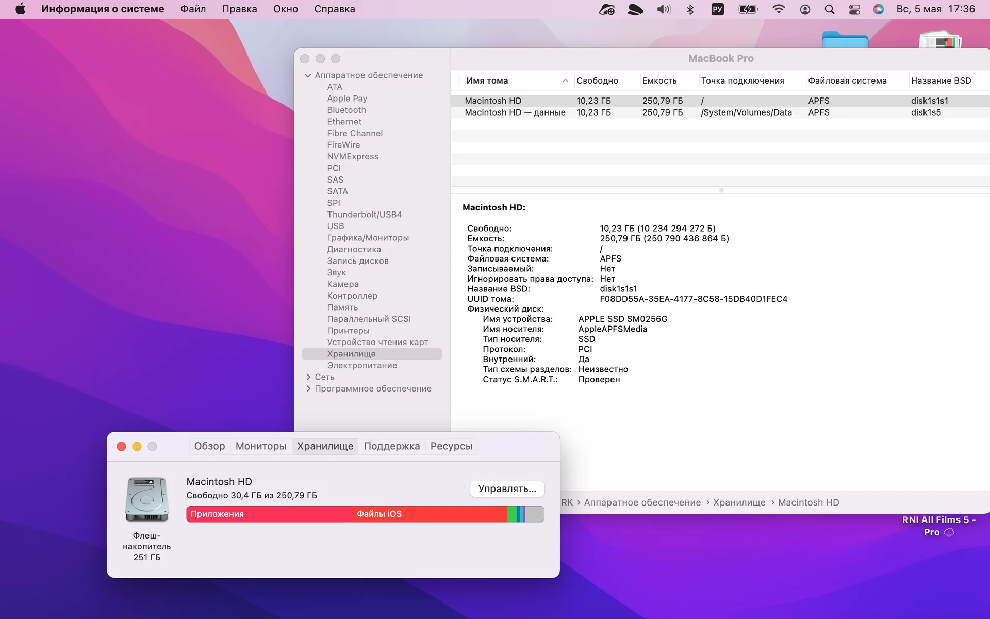The image size is (990, 619).
Task: Click Хранилище in the bottom path bar
Action: [739, 502]
